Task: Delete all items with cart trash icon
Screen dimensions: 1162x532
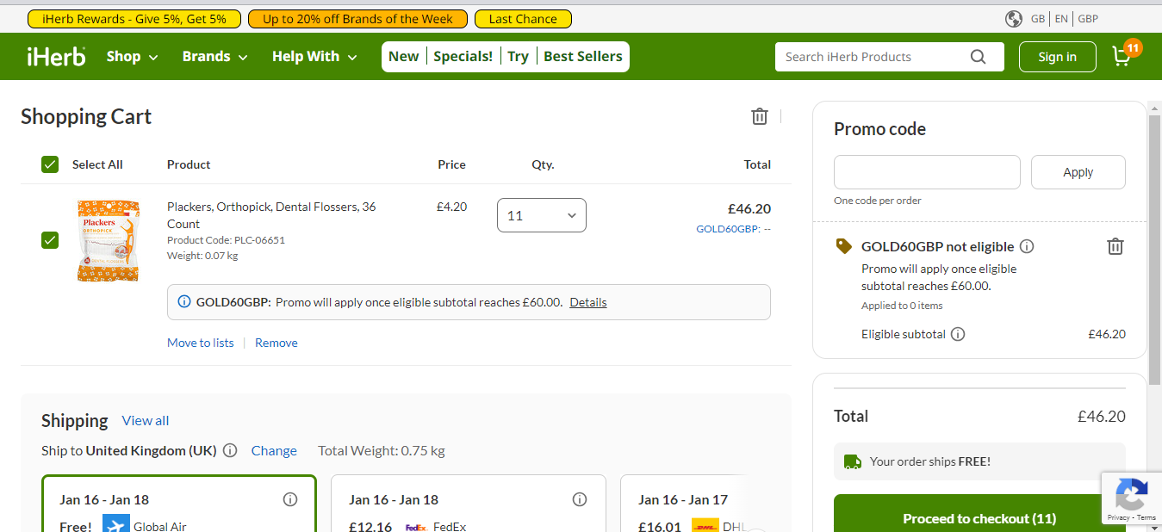Action: (x=759, y=116)
